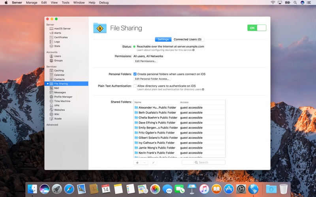Select Users under Accounts

click(55, 56)
